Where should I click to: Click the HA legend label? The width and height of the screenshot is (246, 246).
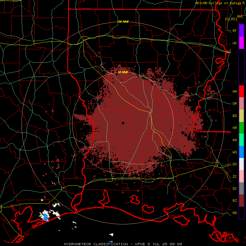click(235, 91)
